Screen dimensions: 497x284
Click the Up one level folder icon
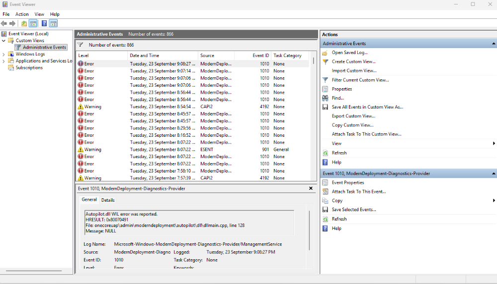pyautogui.click(x=24, y=23)
